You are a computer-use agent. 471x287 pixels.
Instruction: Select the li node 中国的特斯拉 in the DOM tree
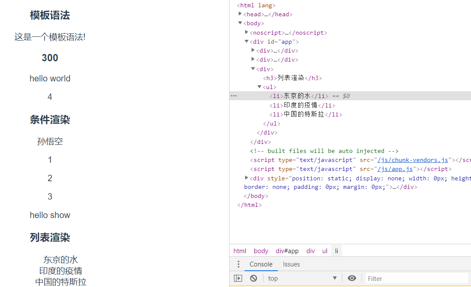305,114
